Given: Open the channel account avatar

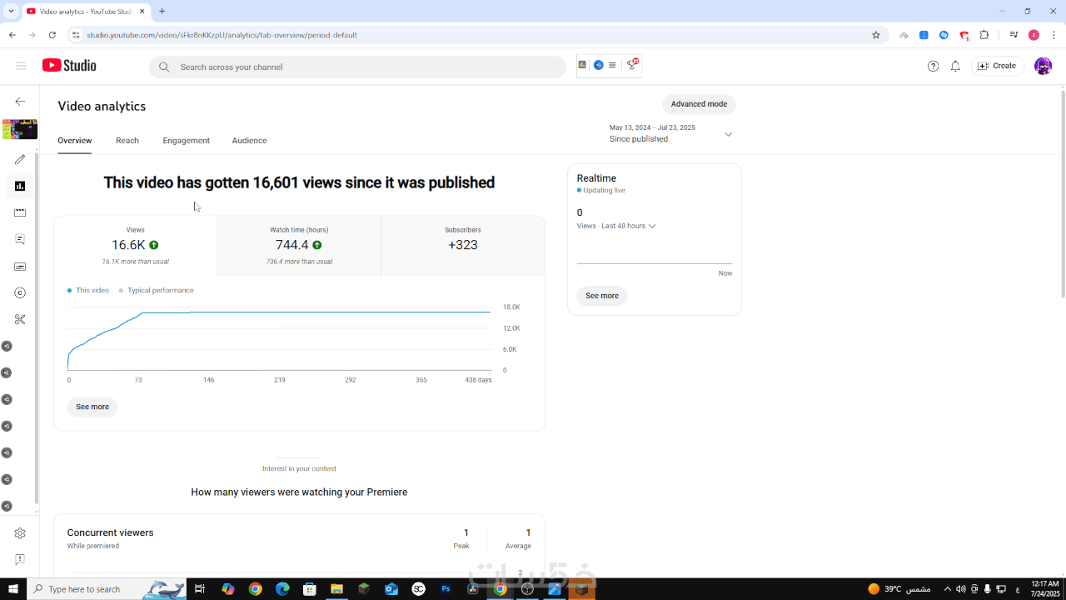Looking at the screenshot, I should click(x=1043, y=66).
